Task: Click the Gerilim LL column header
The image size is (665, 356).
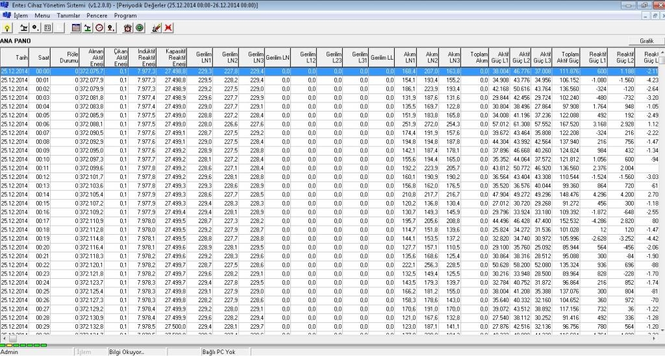Action: click(382, 57)
